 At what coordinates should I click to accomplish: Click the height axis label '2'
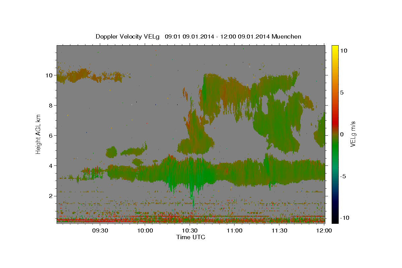point(52,196)
